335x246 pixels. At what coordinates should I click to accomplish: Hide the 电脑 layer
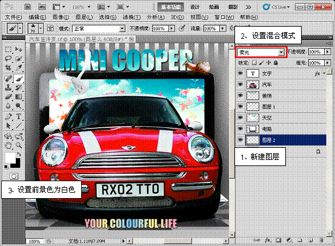pos(240,128)
